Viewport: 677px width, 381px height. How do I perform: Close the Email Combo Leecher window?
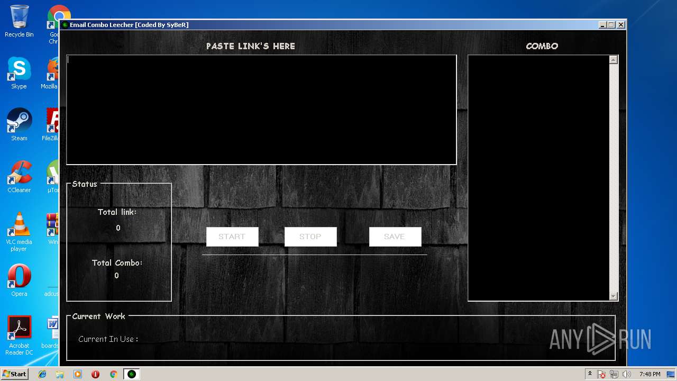[621, 25]
